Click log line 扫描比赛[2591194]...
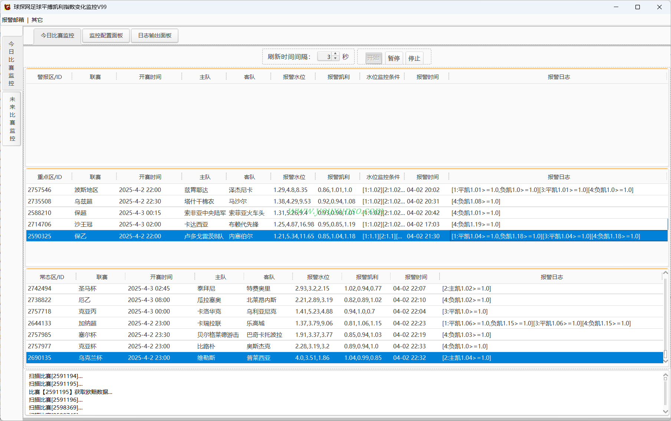 56,376
